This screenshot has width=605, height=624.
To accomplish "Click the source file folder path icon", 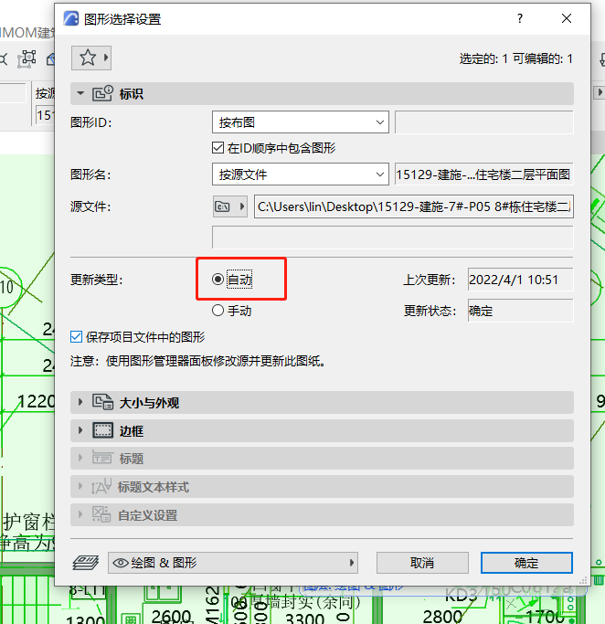I will [222, 207].
